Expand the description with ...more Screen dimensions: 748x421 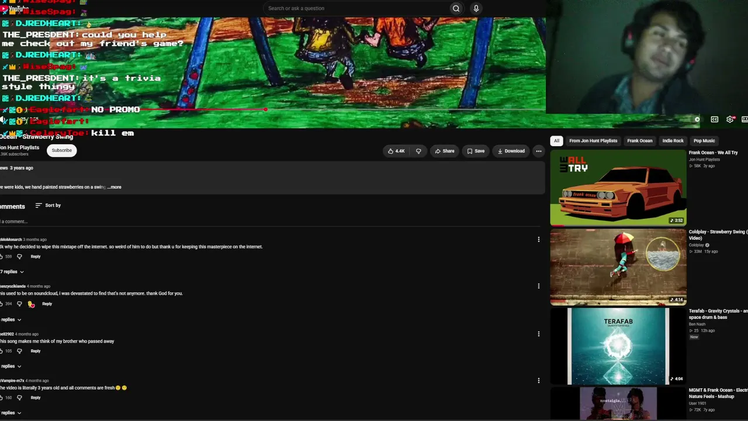pyautogui.click(x=115, y=187)
